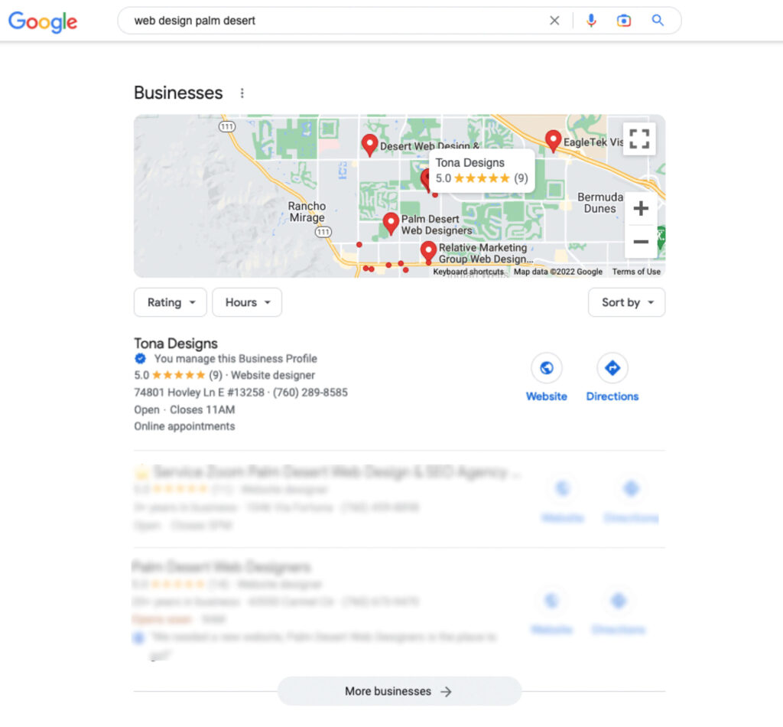The width and height of the screenshot is (783, 727).
Task: Click the blue magnifier search icon
Action: click(658, 21)
